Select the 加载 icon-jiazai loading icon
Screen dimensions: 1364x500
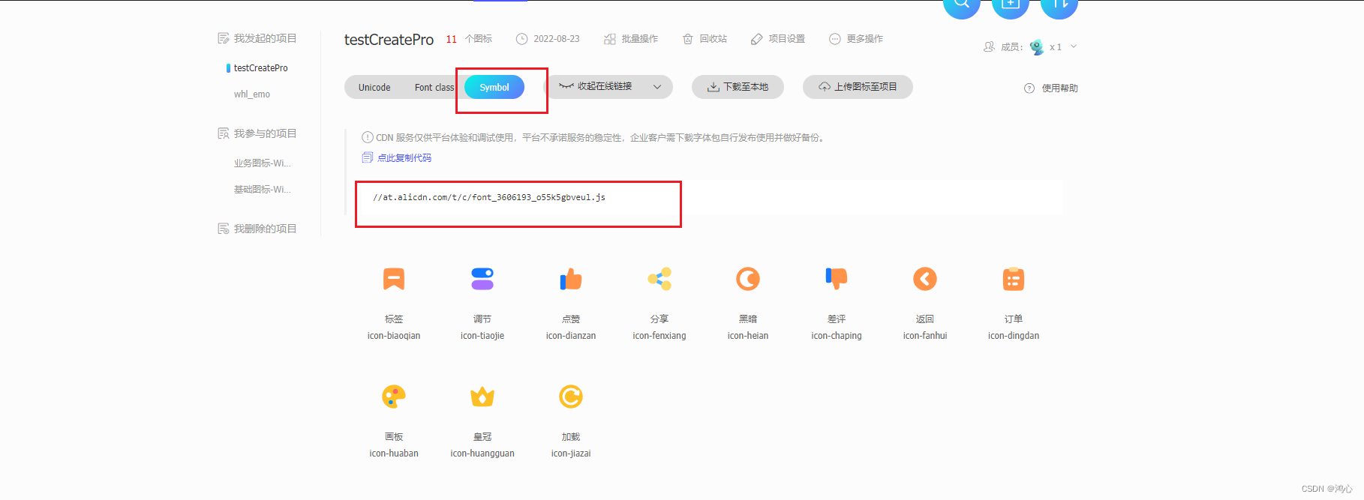pyautogui.click(x=571, y=397)
